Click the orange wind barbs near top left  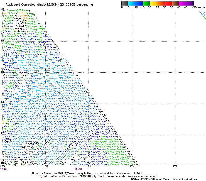click(24, 16)
